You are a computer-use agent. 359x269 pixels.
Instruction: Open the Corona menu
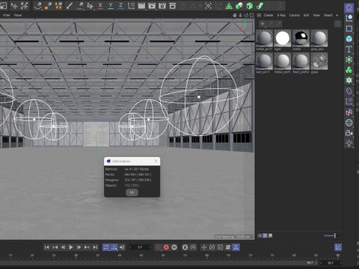295,15
